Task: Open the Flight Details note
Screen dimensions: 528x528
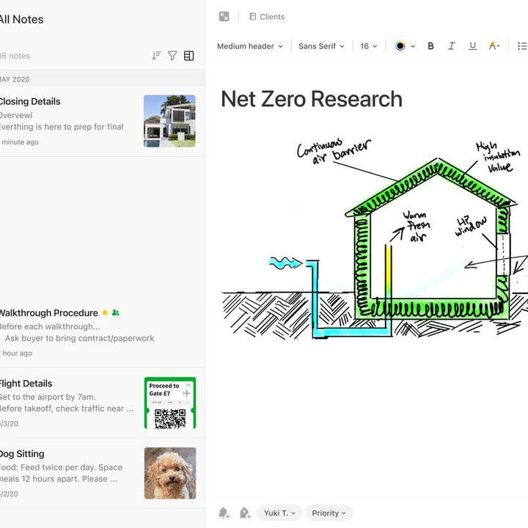Action: coord(103,403)
